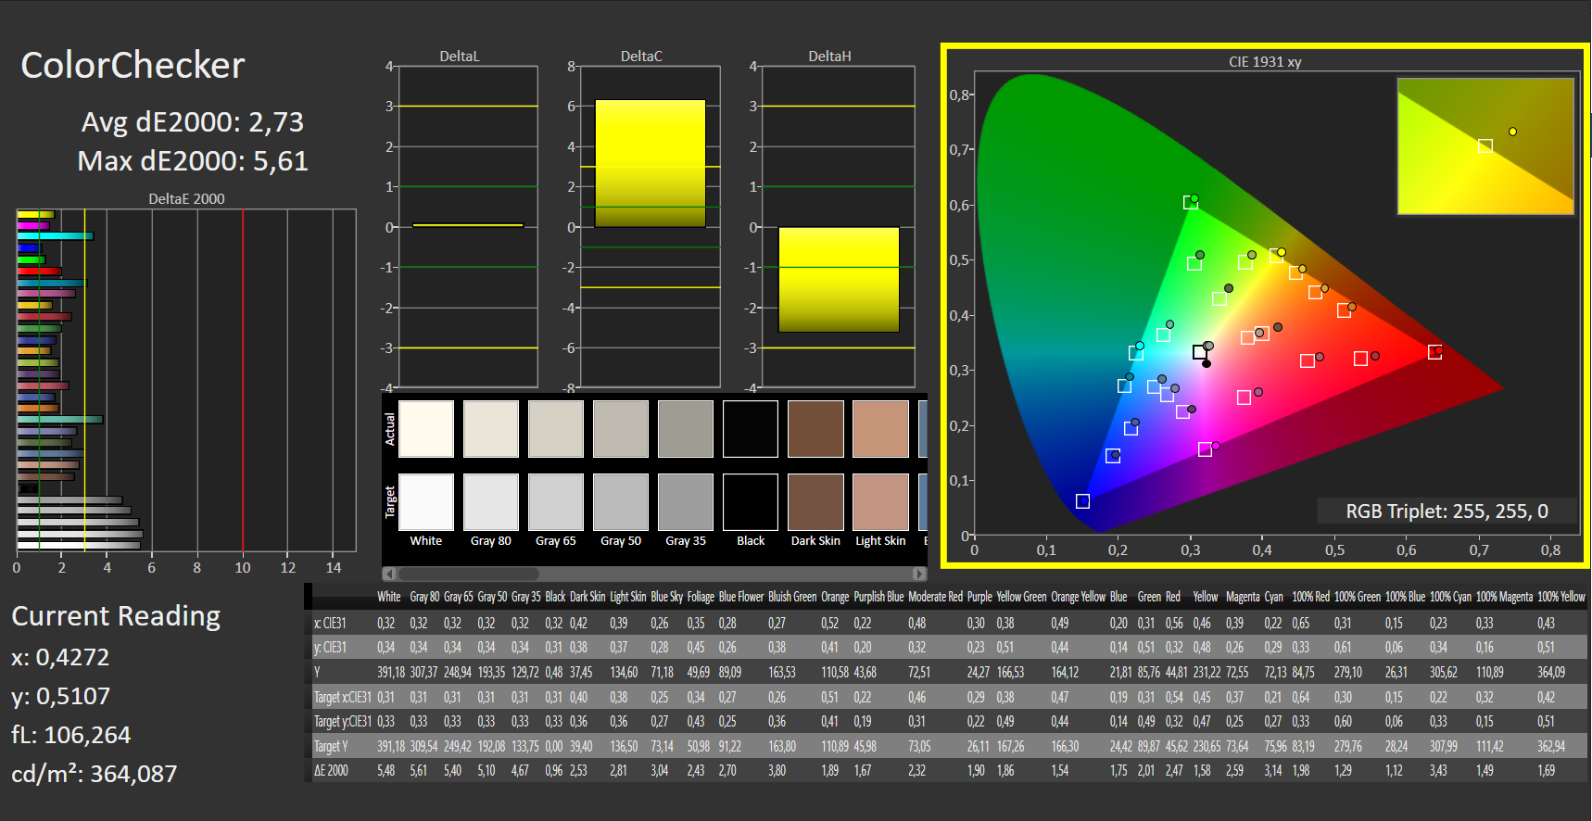Select the Target Gray 50 swatch
Viewport: 1592px width, 821px height.
click(621, 502)
